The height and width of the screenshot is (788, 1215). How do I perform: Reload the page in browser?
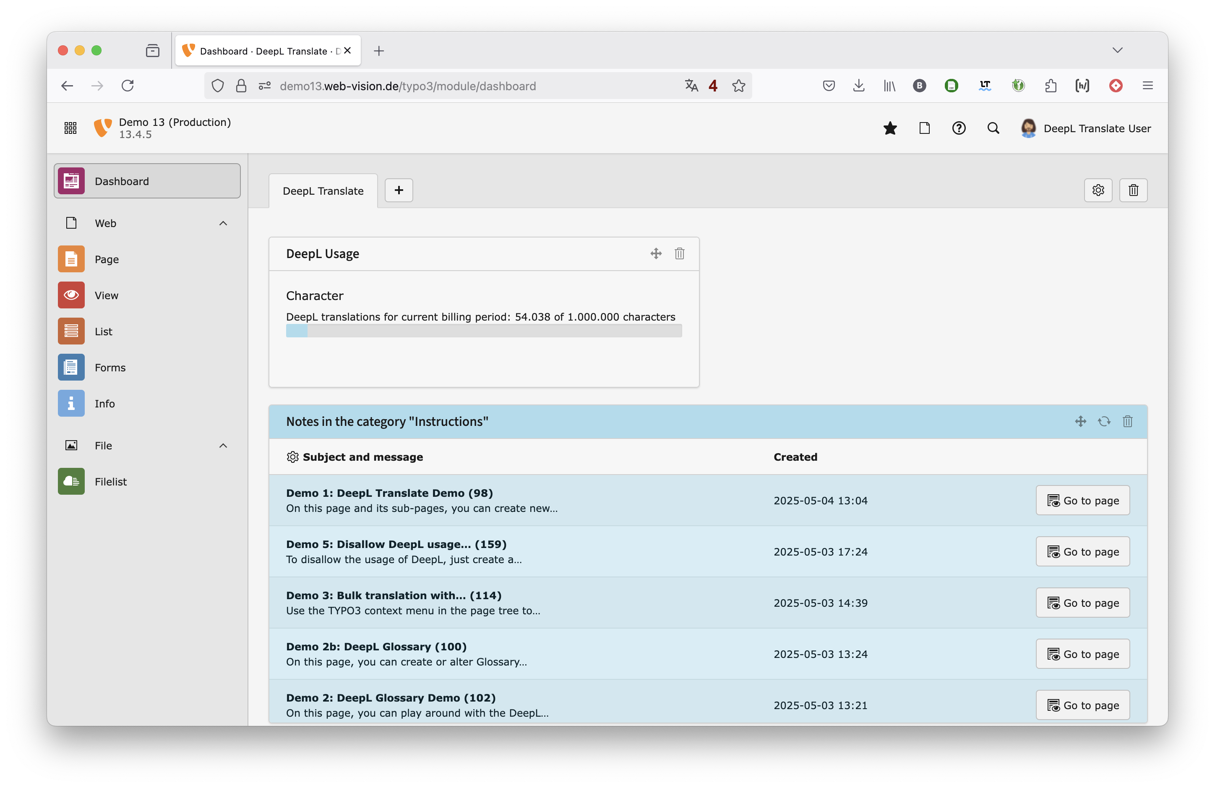pos(128,86)
